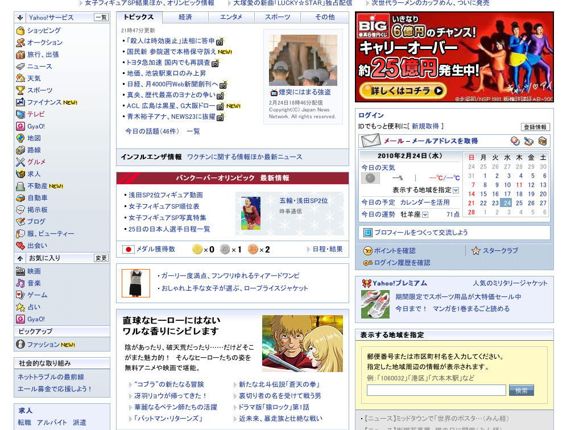Click the black dress fashion thumbnail

coord(136,283)
